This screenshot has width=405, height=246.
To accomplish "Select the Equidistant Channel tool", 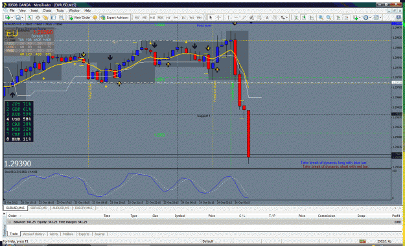I will [251, 17].
